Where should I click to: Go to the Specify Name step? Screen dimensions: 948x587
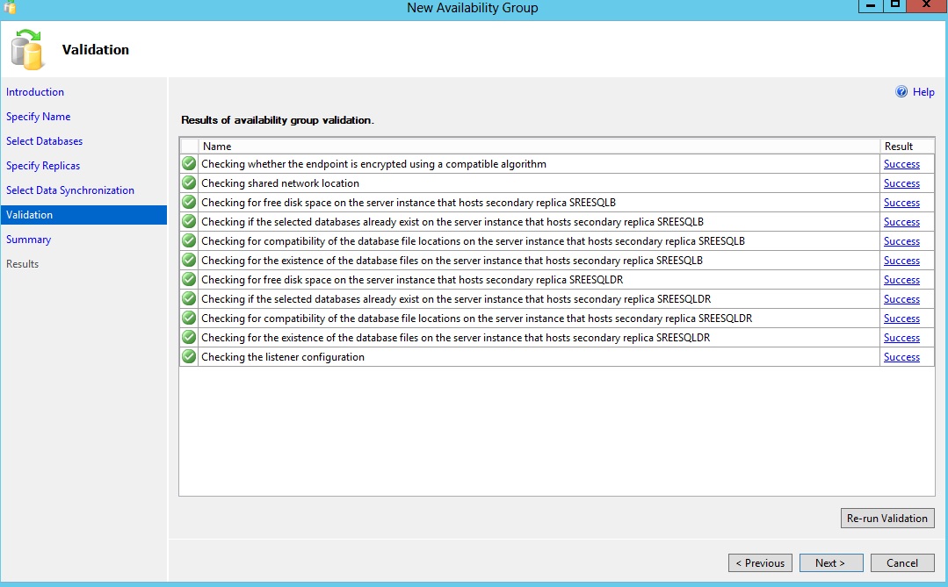(39, 117)
